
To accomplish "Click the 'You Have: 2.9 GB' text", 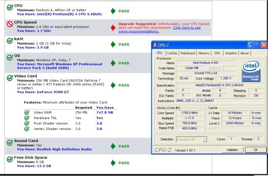I will (33, 48).
